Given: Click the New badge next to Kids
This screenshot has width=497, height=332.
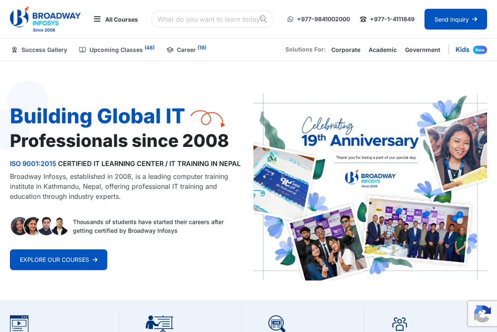Looking at the screenshot, I should tap(480, 50).
